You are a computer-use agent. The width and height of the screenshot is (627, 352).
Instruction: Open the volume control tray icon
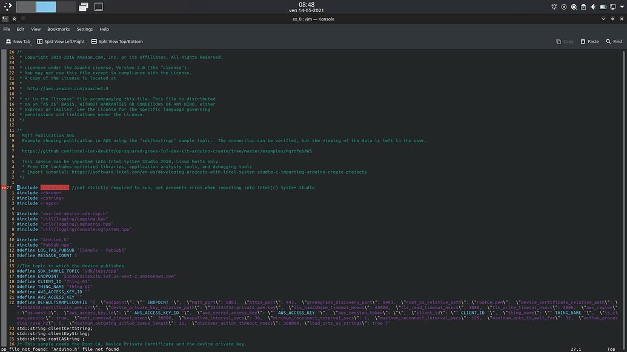(x=593, y=7)
